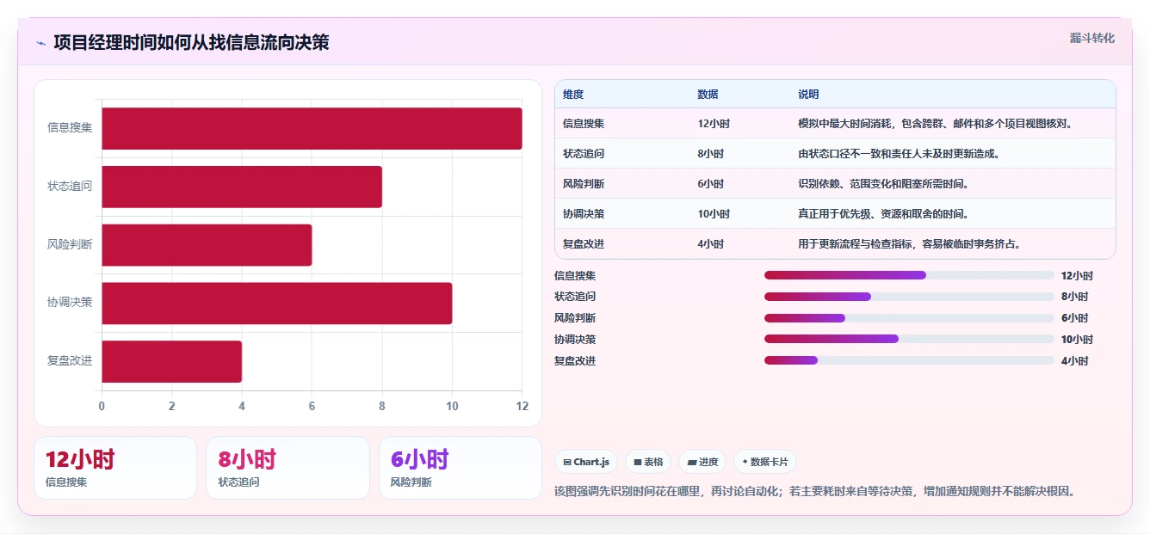The image size is (1150, 534).
Task: Click the 复盘改进 bar in the chart
Action: click(x=171, y=361)
